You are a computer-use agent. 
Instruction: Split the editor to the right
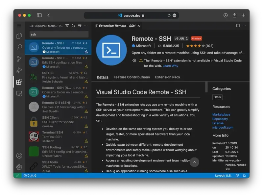tap(238, 26)
